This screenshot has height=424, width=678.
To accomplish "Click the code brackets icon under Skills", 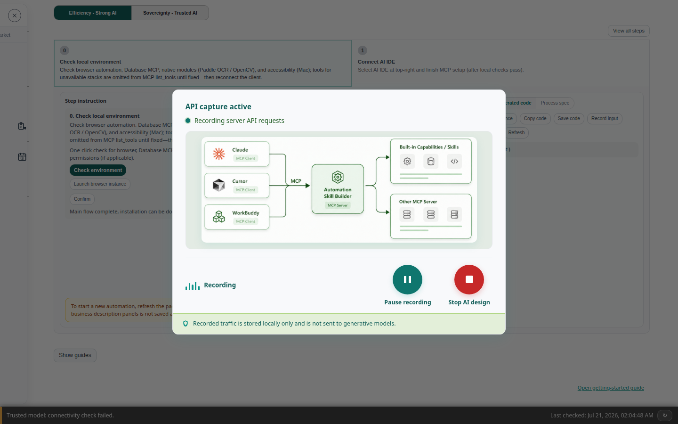I will [454, 161].
